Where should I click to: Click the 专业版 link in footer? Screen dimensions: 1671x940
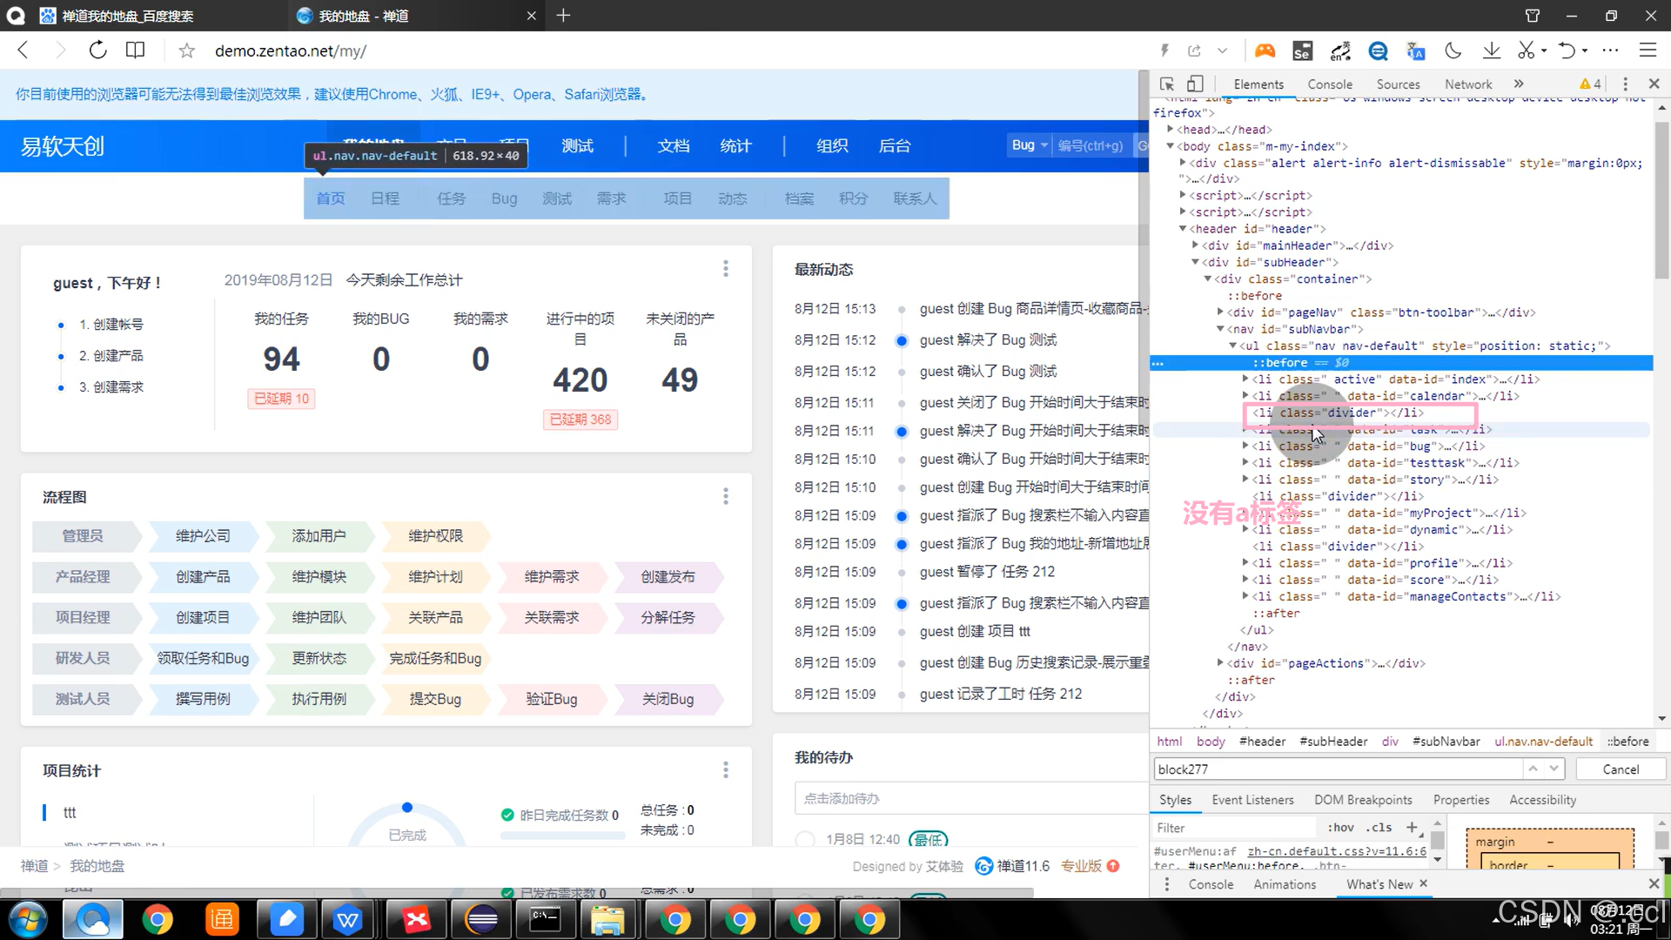(x=1081, y=866)
